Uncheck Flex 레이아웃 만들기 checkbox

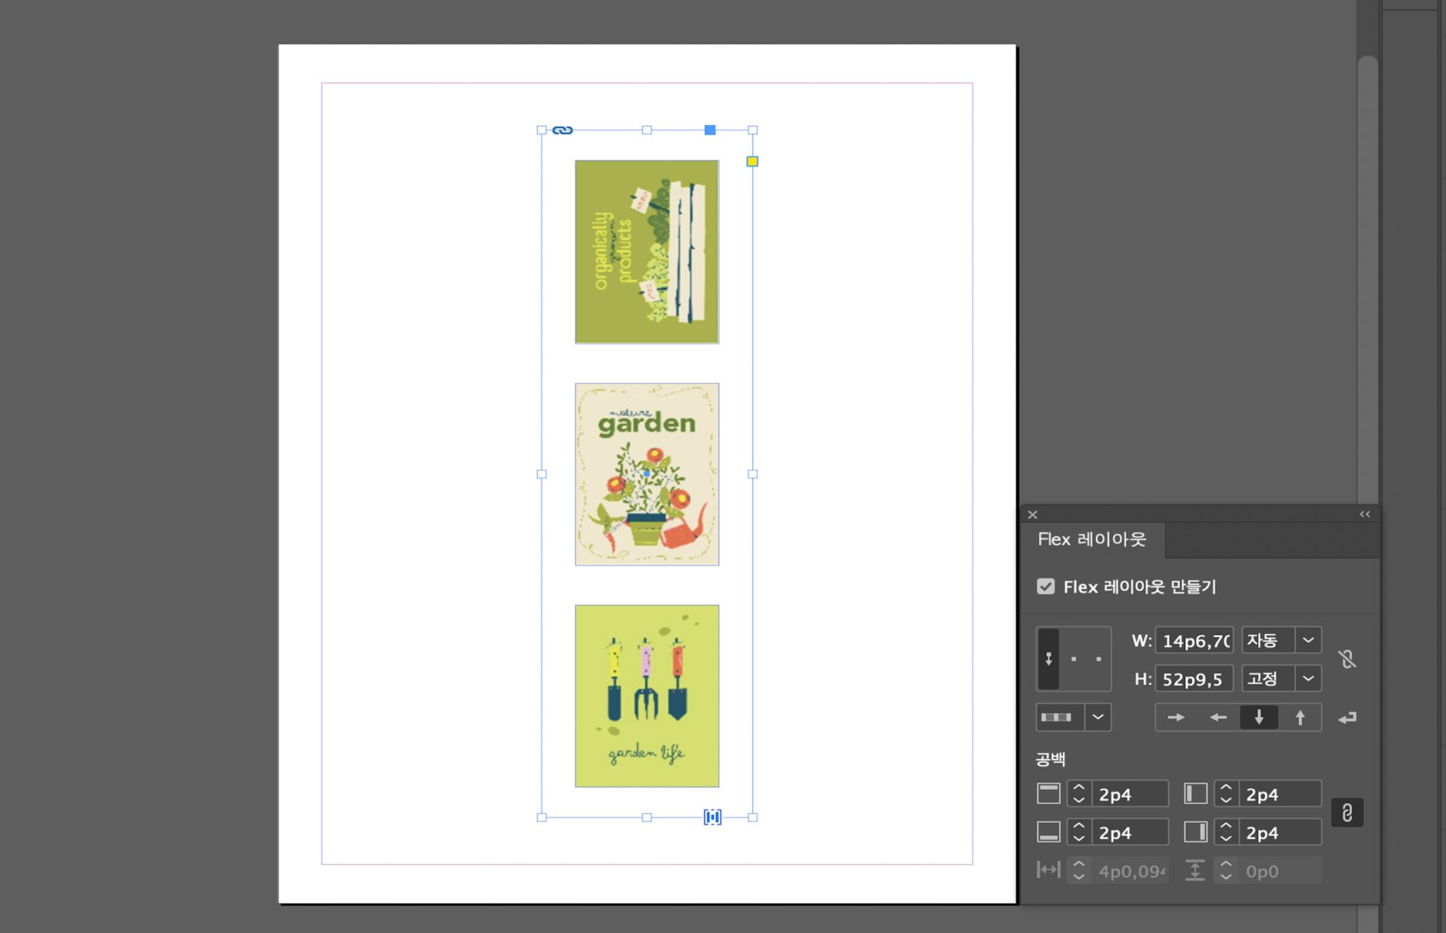pos(1045,587)
